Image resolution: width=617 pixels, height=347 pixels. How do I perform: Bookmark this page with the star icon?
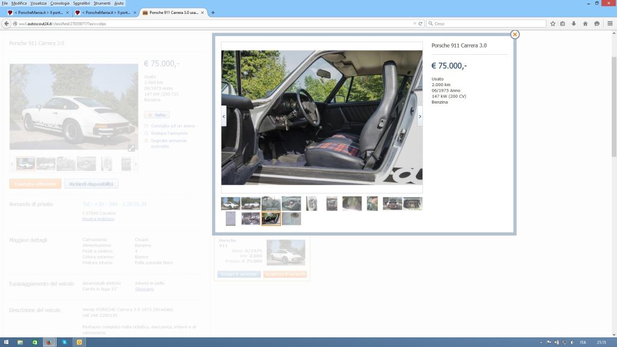coord(553,23)
